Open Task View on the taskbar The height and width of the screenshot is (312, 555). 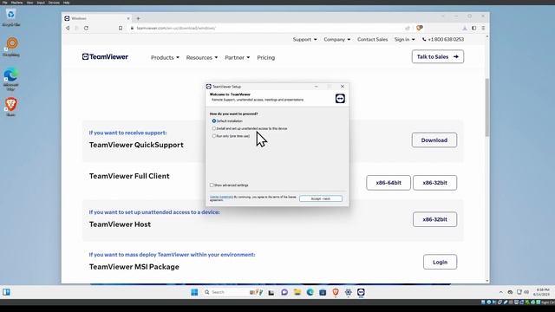pos(271,292)
